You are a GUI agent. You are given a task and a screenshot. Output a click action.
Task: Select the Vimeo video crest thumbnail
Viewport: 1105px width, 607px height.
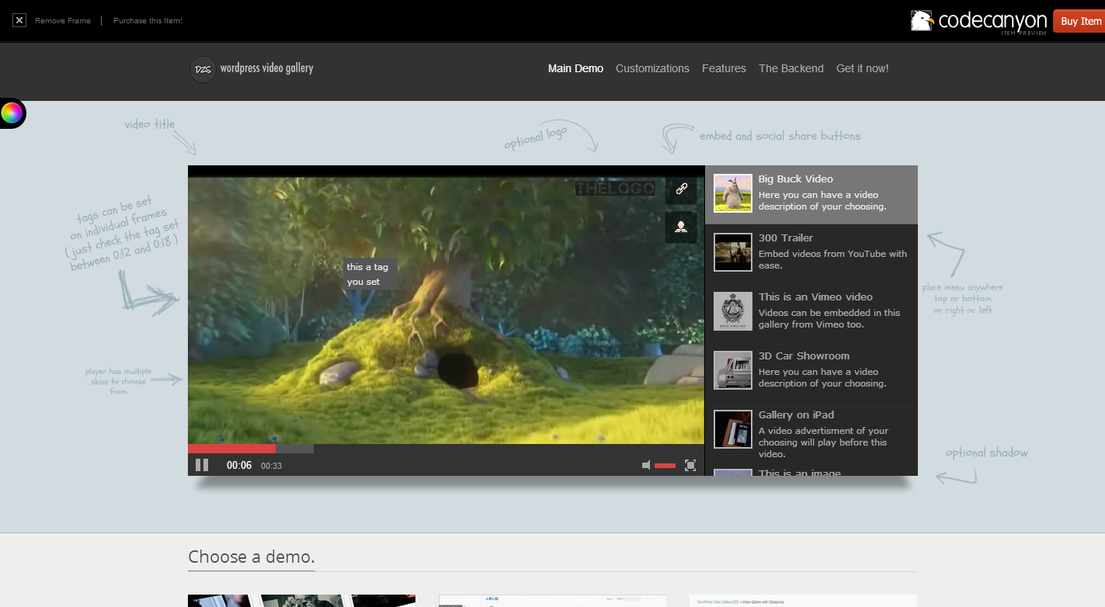[733, 311]
